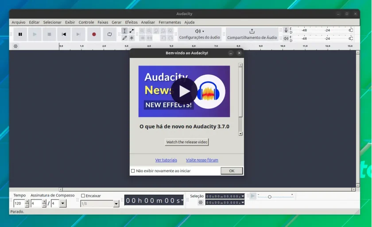Select the Selection (I-beam) tool
372x227 pixels.
[124, 31]
